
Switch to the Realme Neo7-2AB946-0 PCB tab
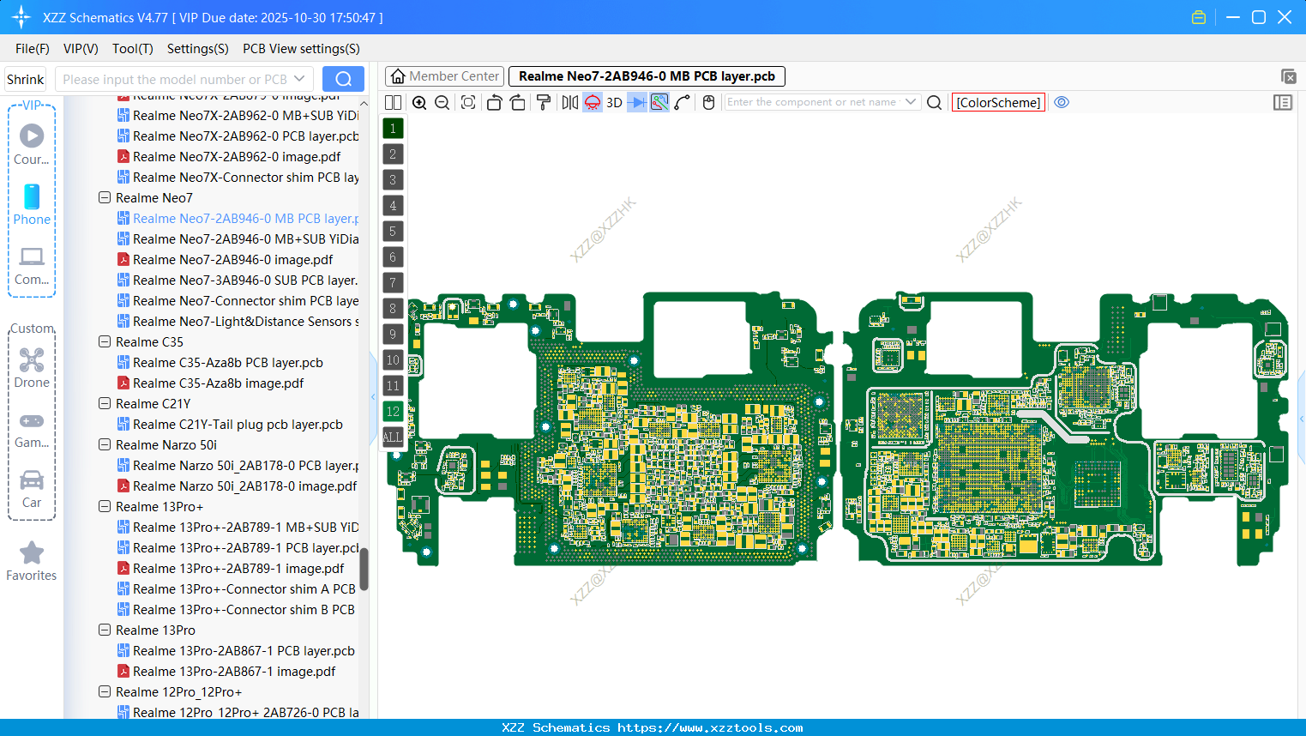click(x=645, y=75)
